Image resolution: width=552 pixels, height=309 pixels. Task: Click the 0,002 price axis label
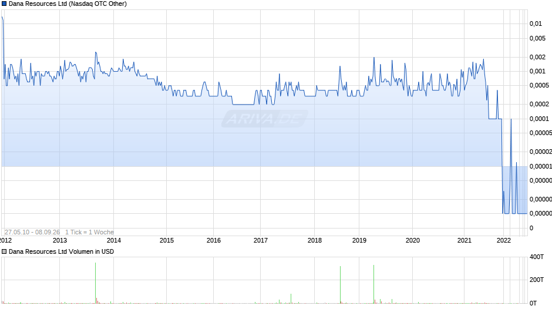[537, 57]
